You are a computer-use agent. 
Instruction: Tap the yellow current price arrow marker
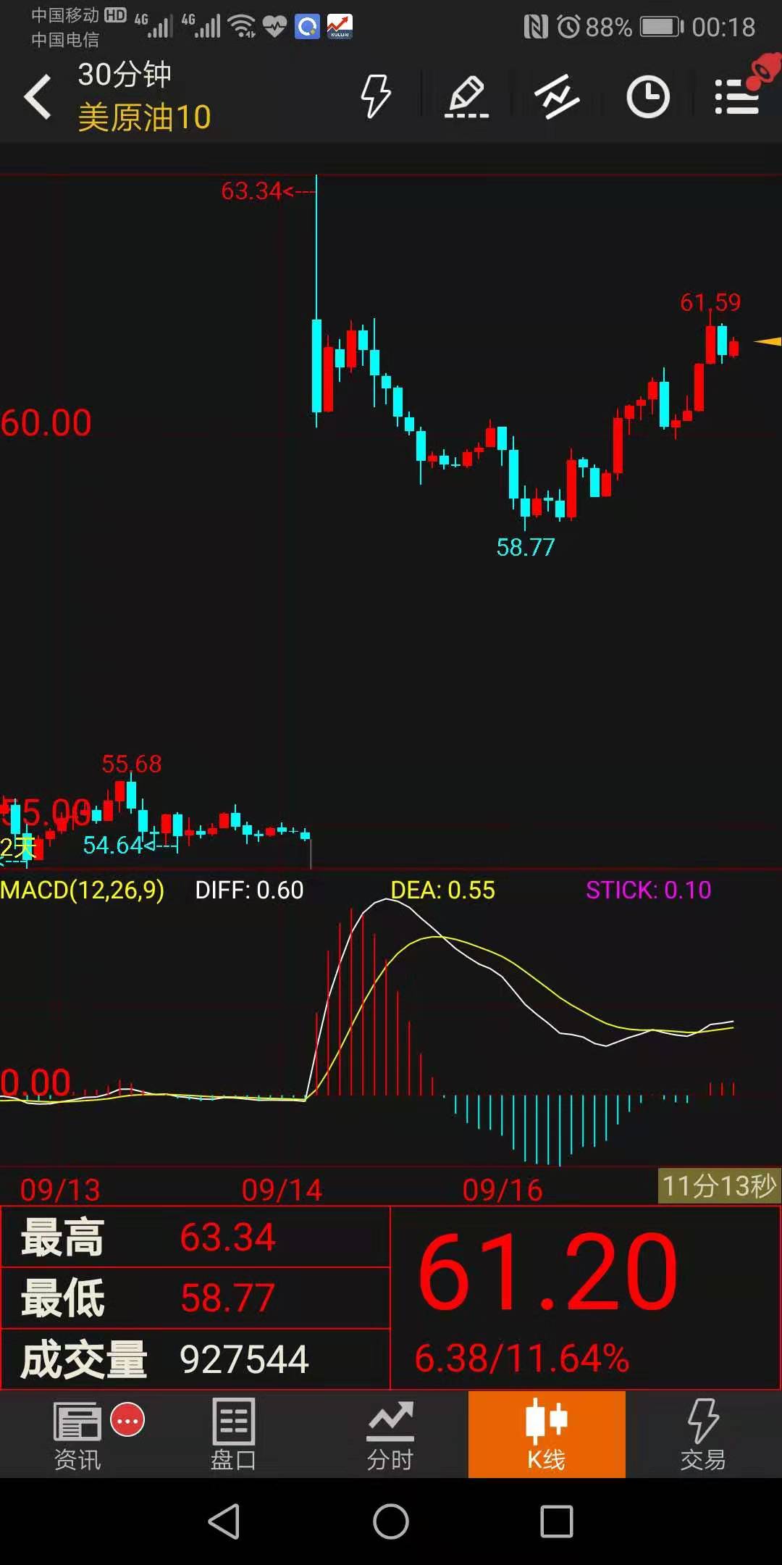767,341
